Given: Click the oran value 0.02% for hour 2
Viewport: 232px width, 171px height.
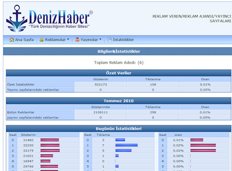Looking at the screenshot, I should 178,150.
